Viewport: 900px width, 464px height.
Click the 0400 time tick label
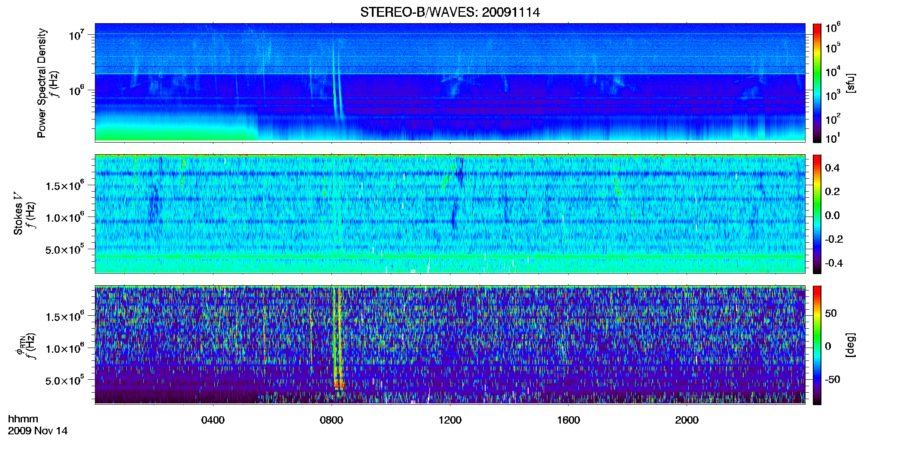pos(213,420)
